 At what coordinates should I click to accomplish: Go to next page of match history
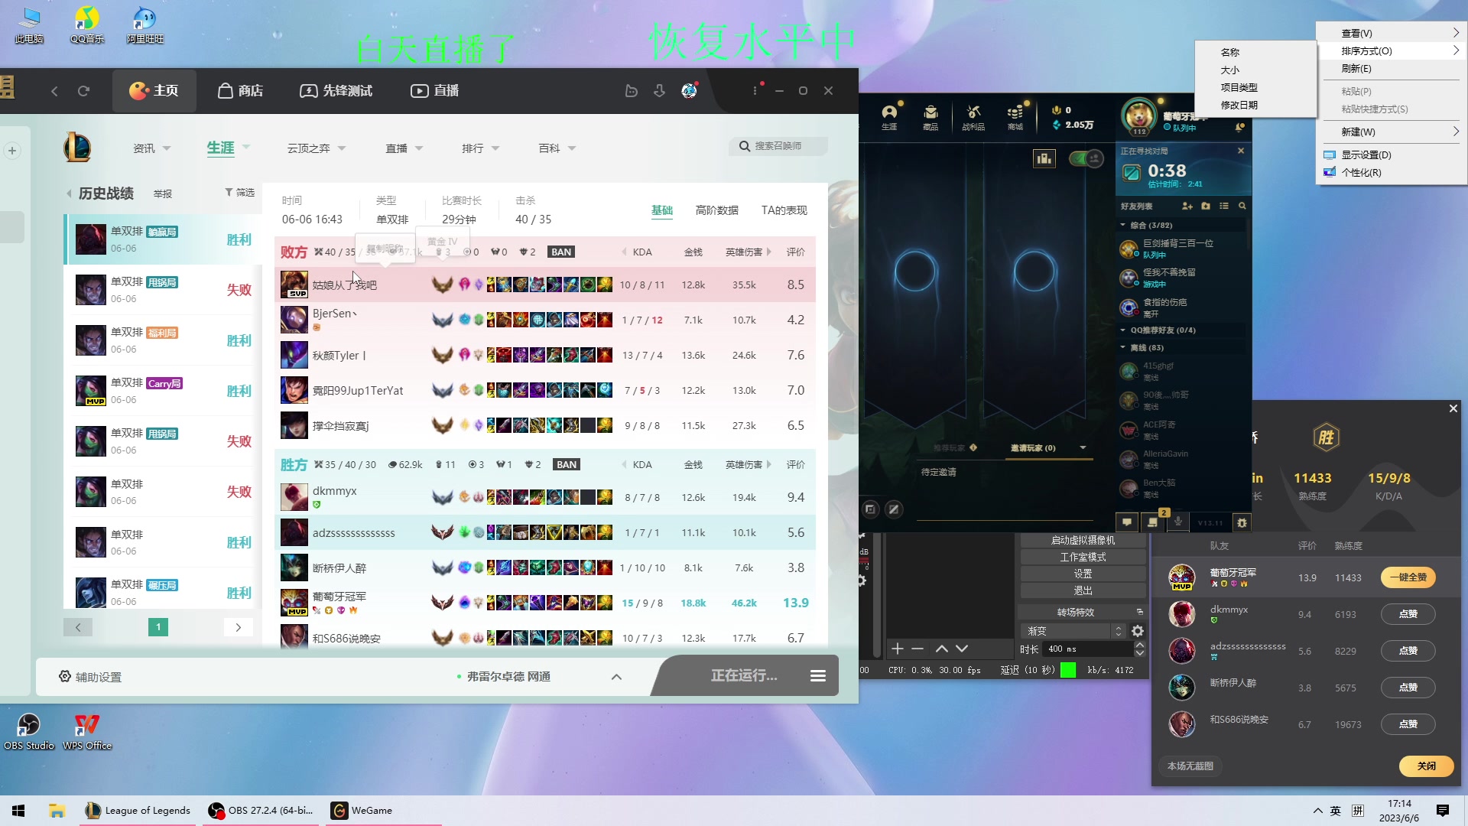[x=239, y=627]
